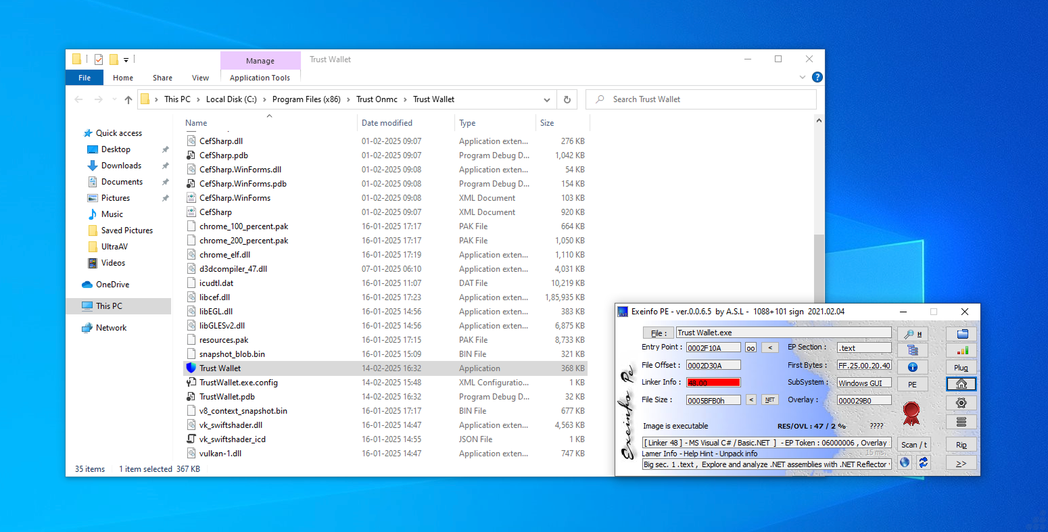Click the magnifier hex viewer icon
The height and width of the screenshot is (532, 1048).
(913, 333)
